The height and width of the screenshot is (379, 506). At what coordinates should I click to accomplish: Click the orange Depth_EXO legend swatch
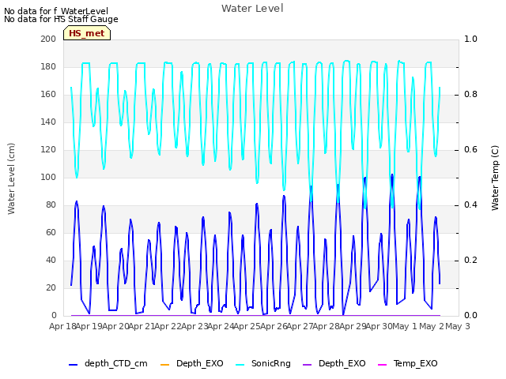(165, 365)
